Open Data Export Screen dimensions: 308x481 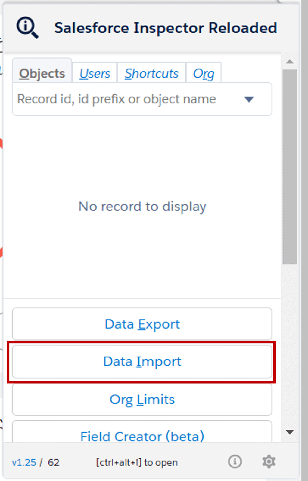(142, 324)
